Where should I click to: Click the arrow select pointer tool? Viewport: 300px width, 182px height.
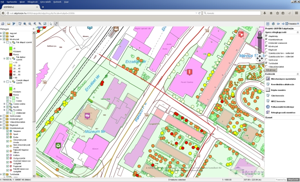pos(51,23)
